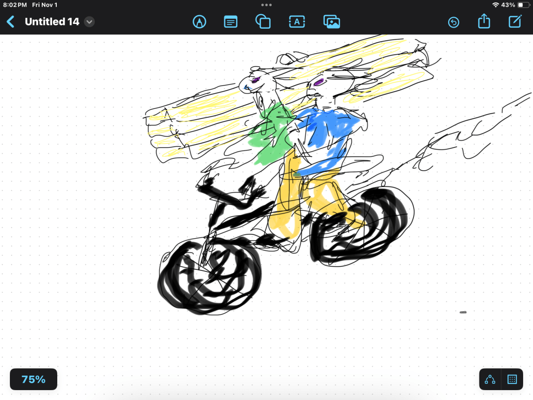Toggle connector lines mode
Image resolution: width=533 pixels, height=400 pixels.
[490, 379]
